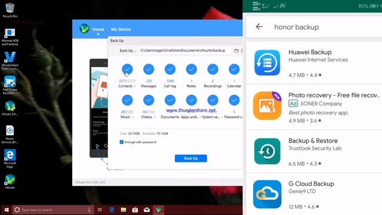This screenshot has height=215, width=382.
Task: Open Huawei Backup app listing title
Action: point(310,52)
